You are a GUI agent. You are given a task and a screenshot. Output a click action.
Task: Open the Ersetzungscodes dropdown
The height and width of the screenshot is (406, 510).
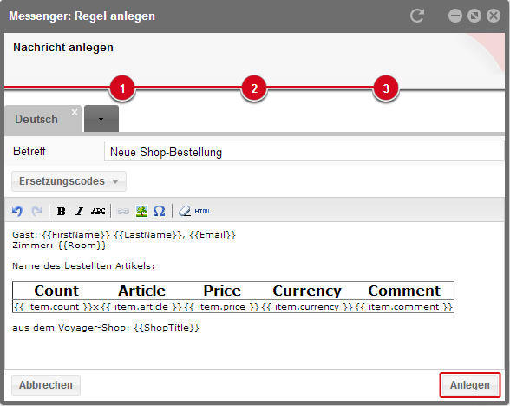click(69, 181)
